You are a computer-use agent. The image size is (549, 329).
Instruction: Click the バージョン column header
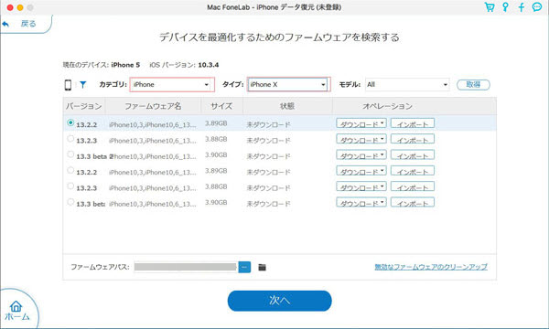84,106
